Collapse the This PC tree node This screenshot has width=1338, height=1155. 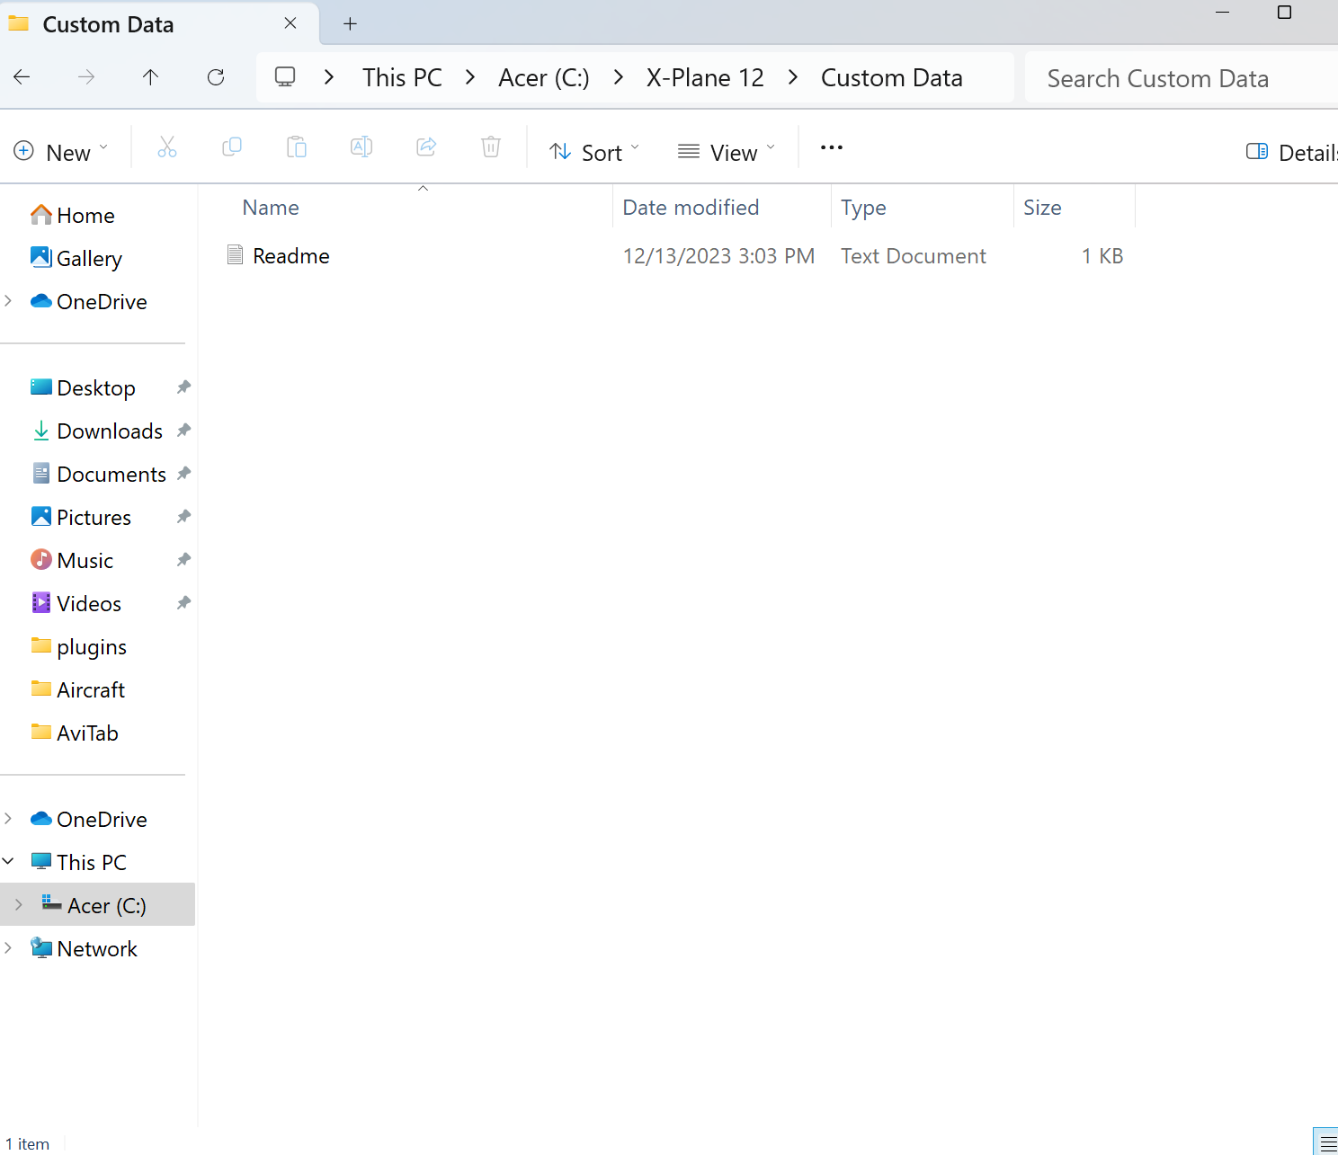pyautogui.click(x=8, y=862)
